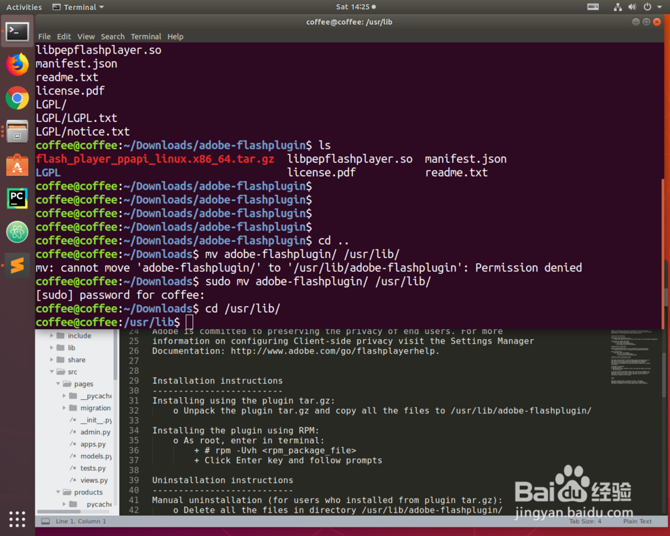Click Line 1, Column 1 status text
The image size is (670, 536).
coord(81,521)
